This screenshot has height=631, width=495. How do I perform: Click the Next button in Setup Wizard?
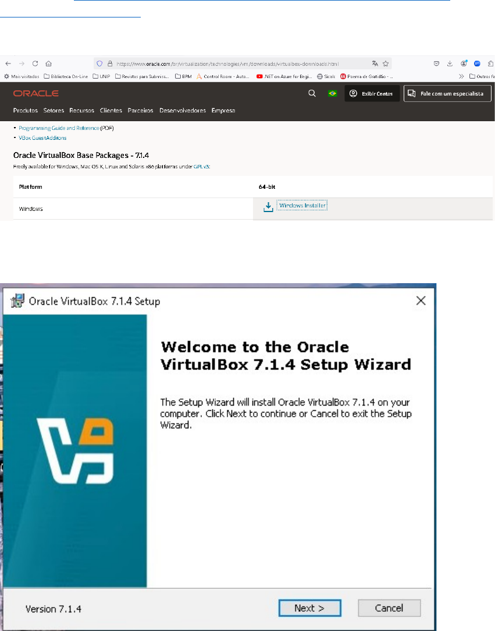pos(309,608)
